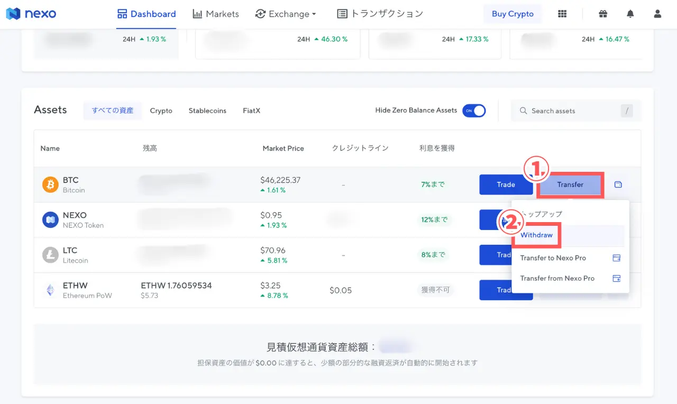Open the apps grid icon
This screenshot has height=404, width=677.
click(x=562, y=14)
